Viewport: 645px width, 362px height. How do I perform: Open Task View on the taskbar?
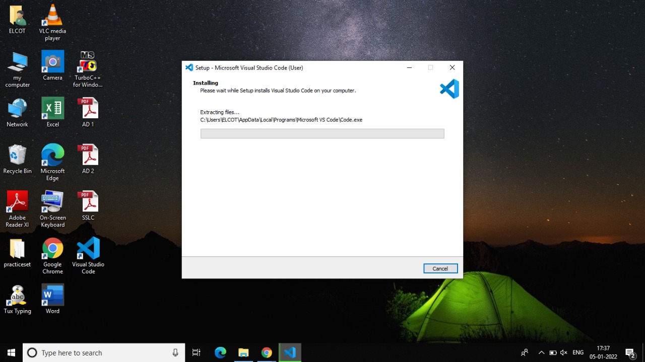(197, 352)
